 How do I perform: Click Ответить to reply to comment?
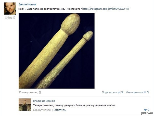[x=60, y=110]
